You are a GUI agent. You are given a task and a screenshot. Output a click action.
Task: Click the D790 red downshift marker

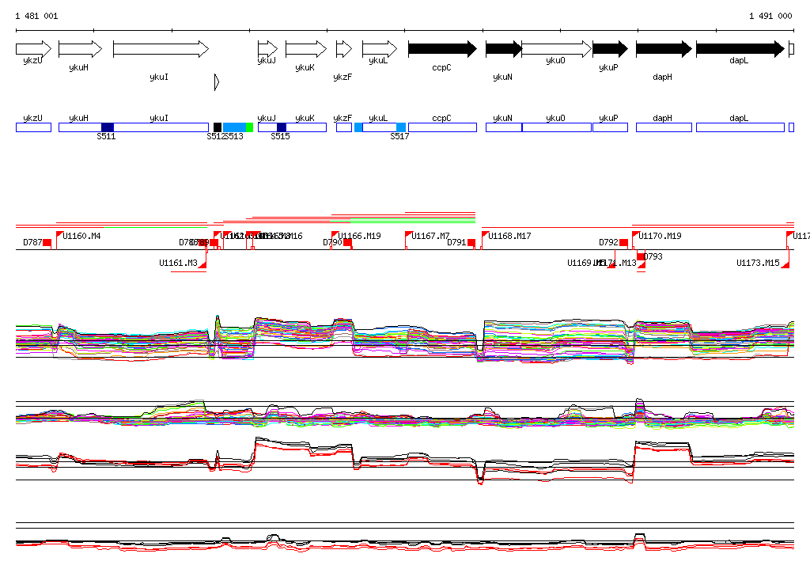point(348,242)
